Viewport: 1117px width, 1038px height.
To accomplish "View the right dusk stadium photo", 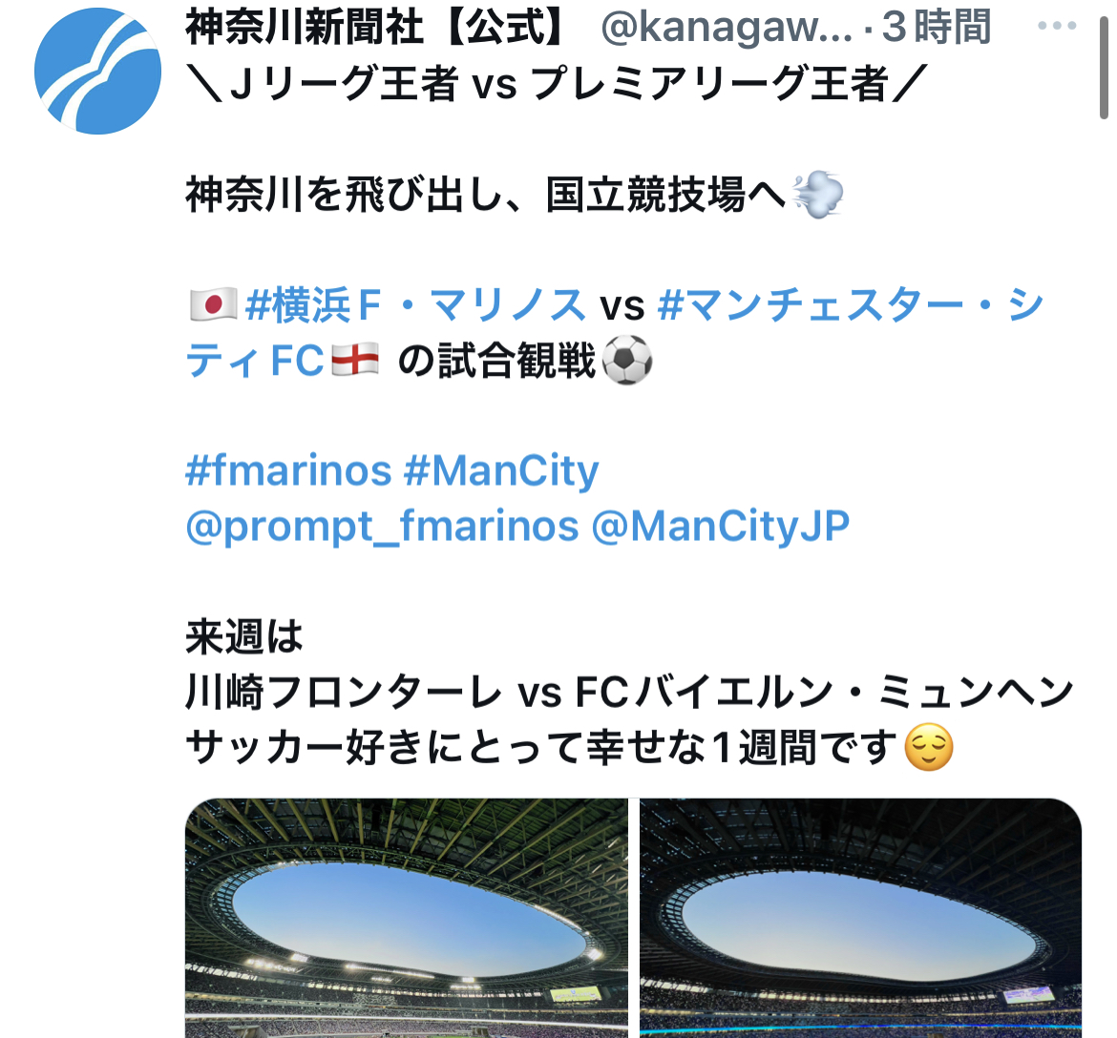I will (860, 918).
